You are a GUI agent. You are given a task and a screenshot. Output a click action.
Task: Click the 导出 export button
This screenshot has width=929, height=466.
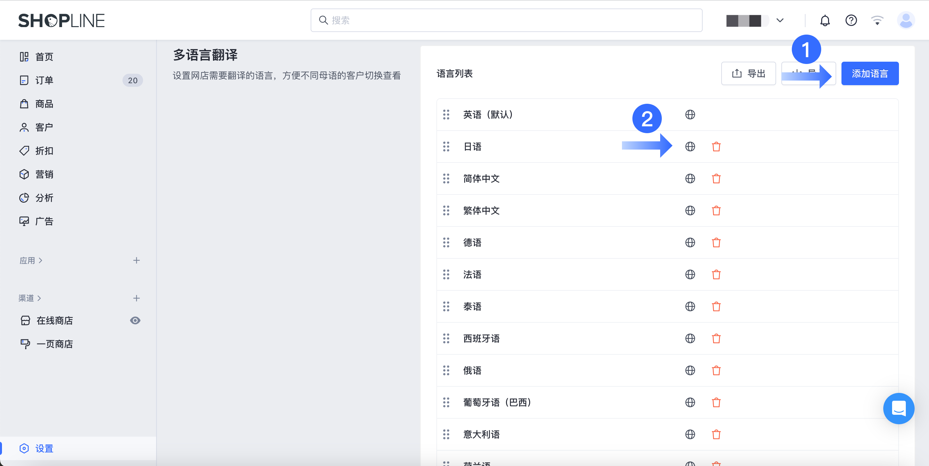(748, 74)
